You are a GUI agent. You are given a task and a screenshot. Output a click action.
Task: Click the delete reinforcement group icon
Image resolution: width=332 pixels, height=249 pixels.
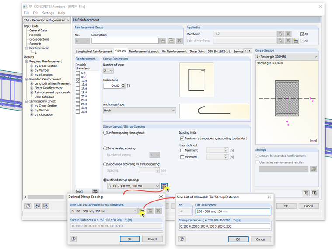pyautogui.click(x=180, y=41)
